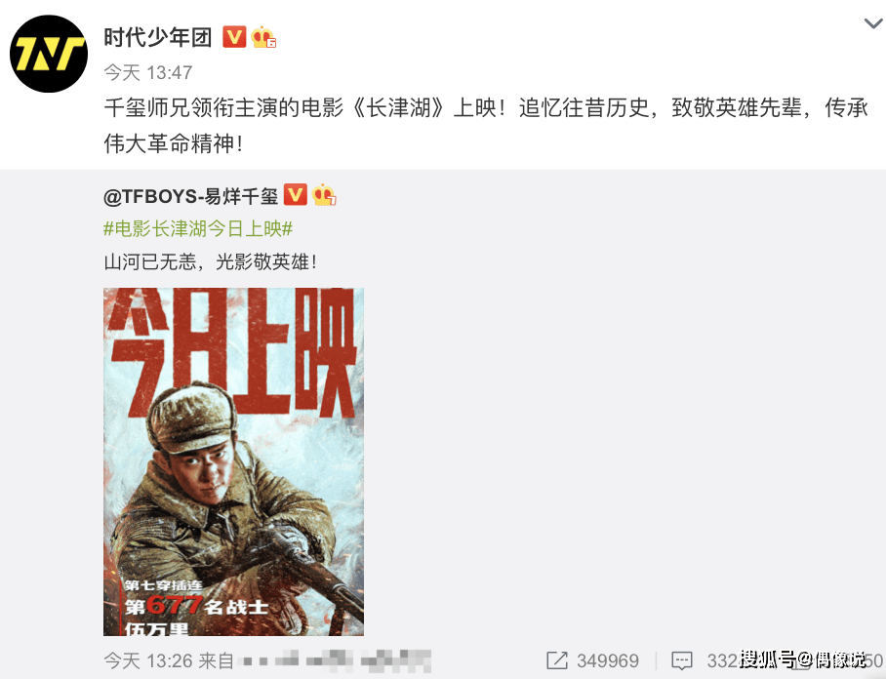Click the comment count beside the bubble

722,660
